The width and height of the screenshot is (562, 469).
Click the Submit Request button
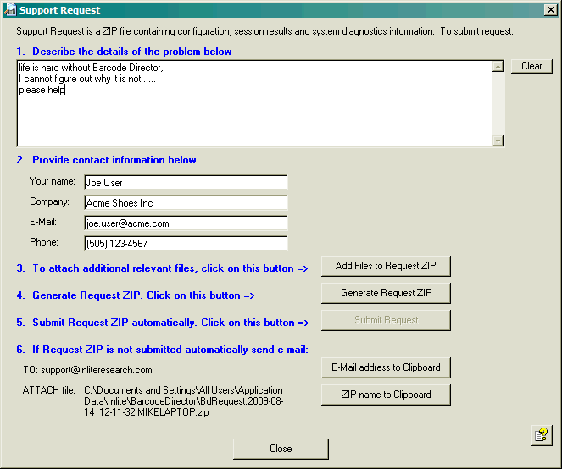386,320
